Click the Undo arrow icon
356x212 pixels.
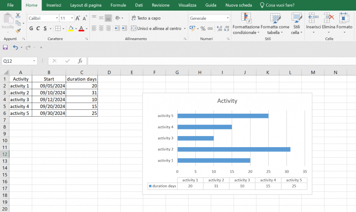point(15,47)
